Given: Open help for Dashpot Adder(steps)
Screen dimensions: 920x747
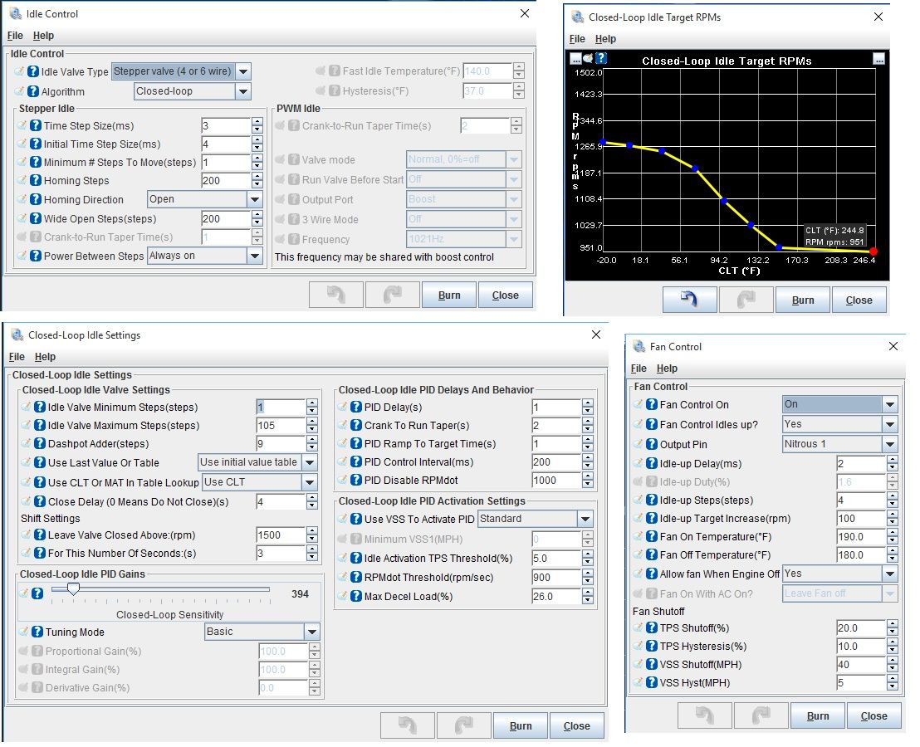Looking at the screenshot, I should click(40, 443).
